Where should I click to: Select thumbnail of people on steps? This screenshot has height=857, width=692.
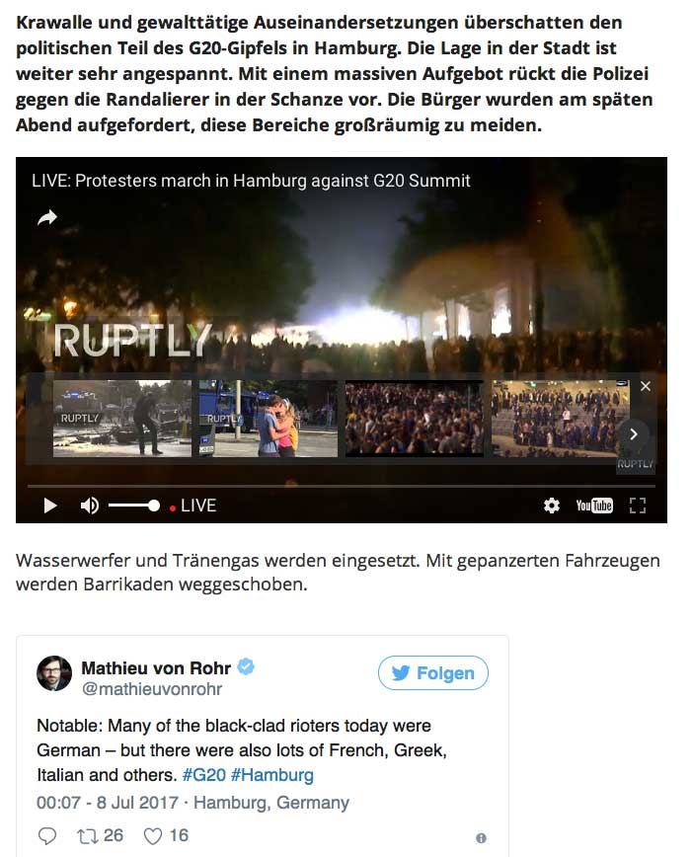[x=561, y=419]
